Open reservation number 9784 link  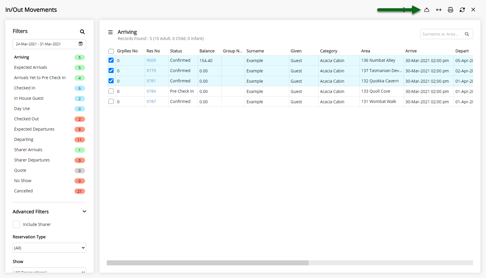coord(151,91)
